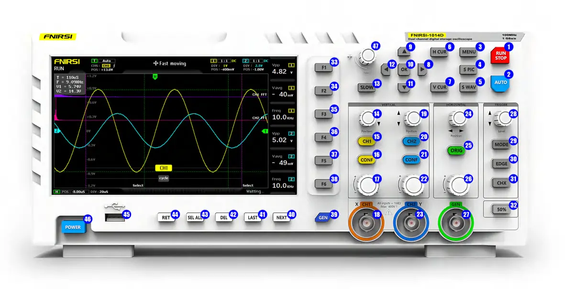Click the F1 soft key
Screen dimensions: 565x289
(x=323, y=68)
